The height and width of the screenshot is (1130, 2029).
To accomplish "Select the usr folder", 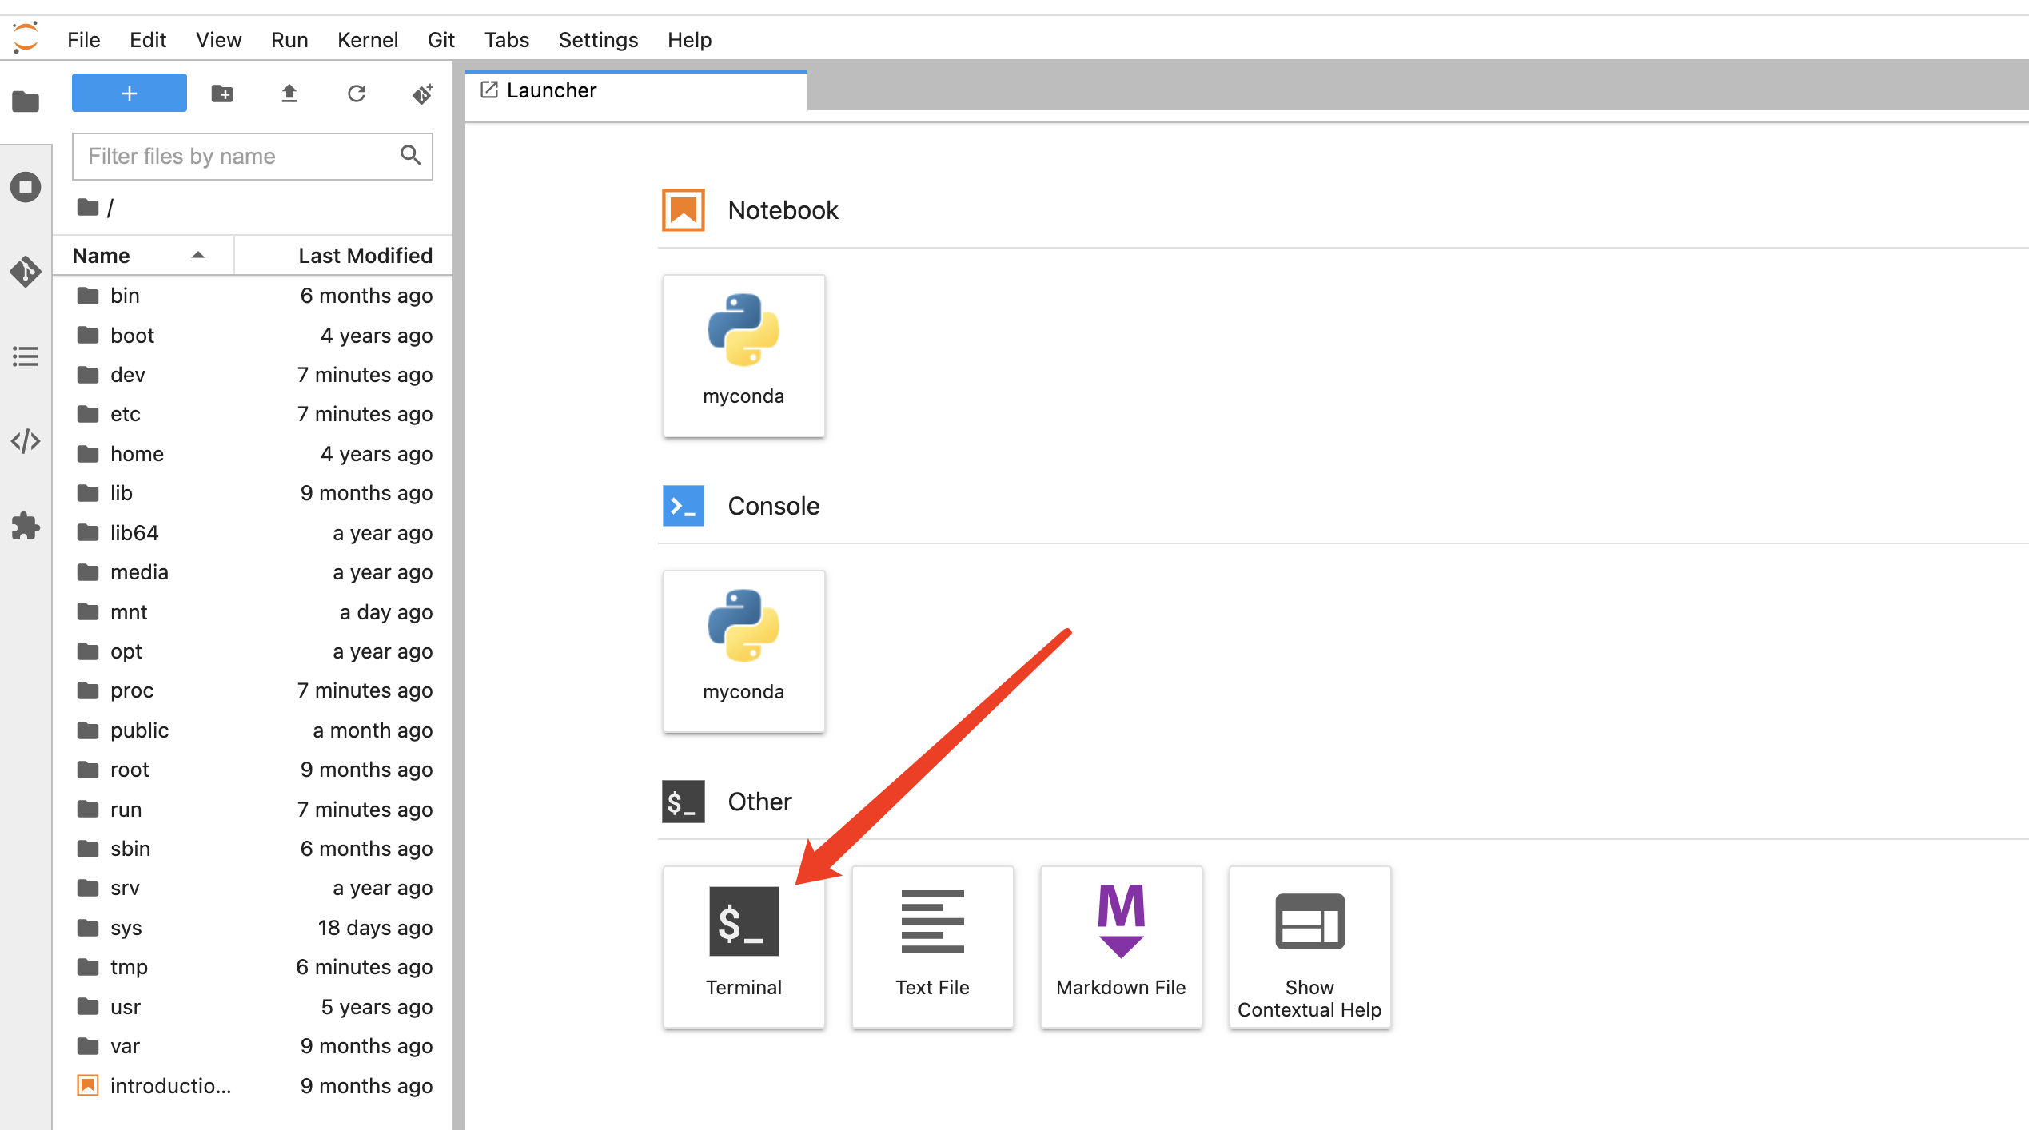I will point(253,1007).
